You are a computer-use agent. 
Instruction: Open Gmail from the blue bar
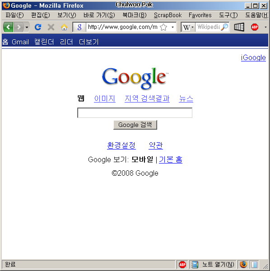point(20,42)
